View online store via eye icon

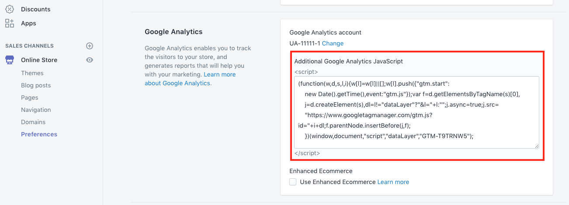90,60
